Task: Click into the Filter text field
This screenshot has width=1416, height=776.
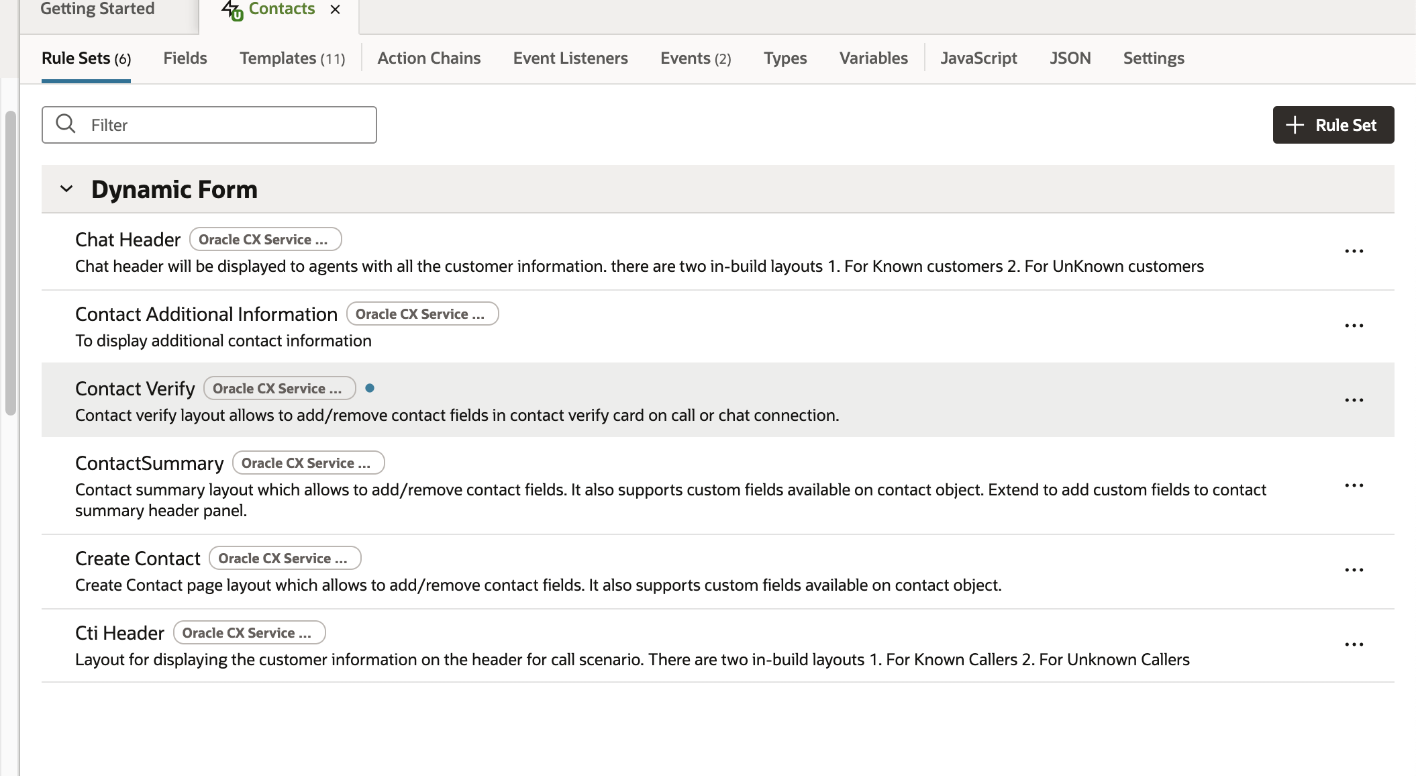Action: click(x=228, y=125)
